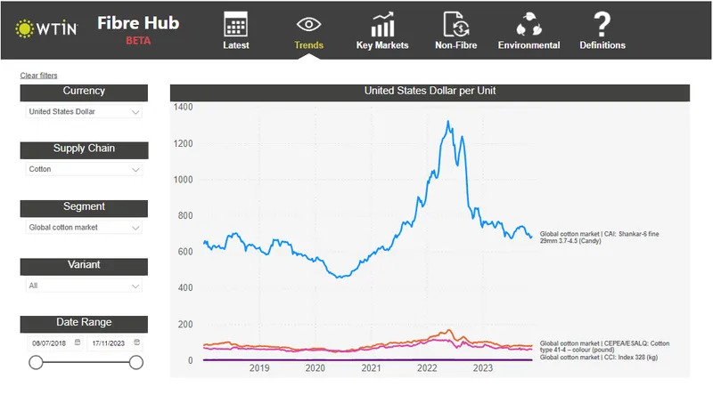Screen dimensions: 713x403
Task: Click the Trends eye icon
Action: [x=308, y=24]
